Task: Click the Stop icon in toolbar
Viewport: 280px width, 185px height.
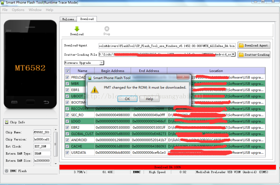Action: tap(107, 29)
